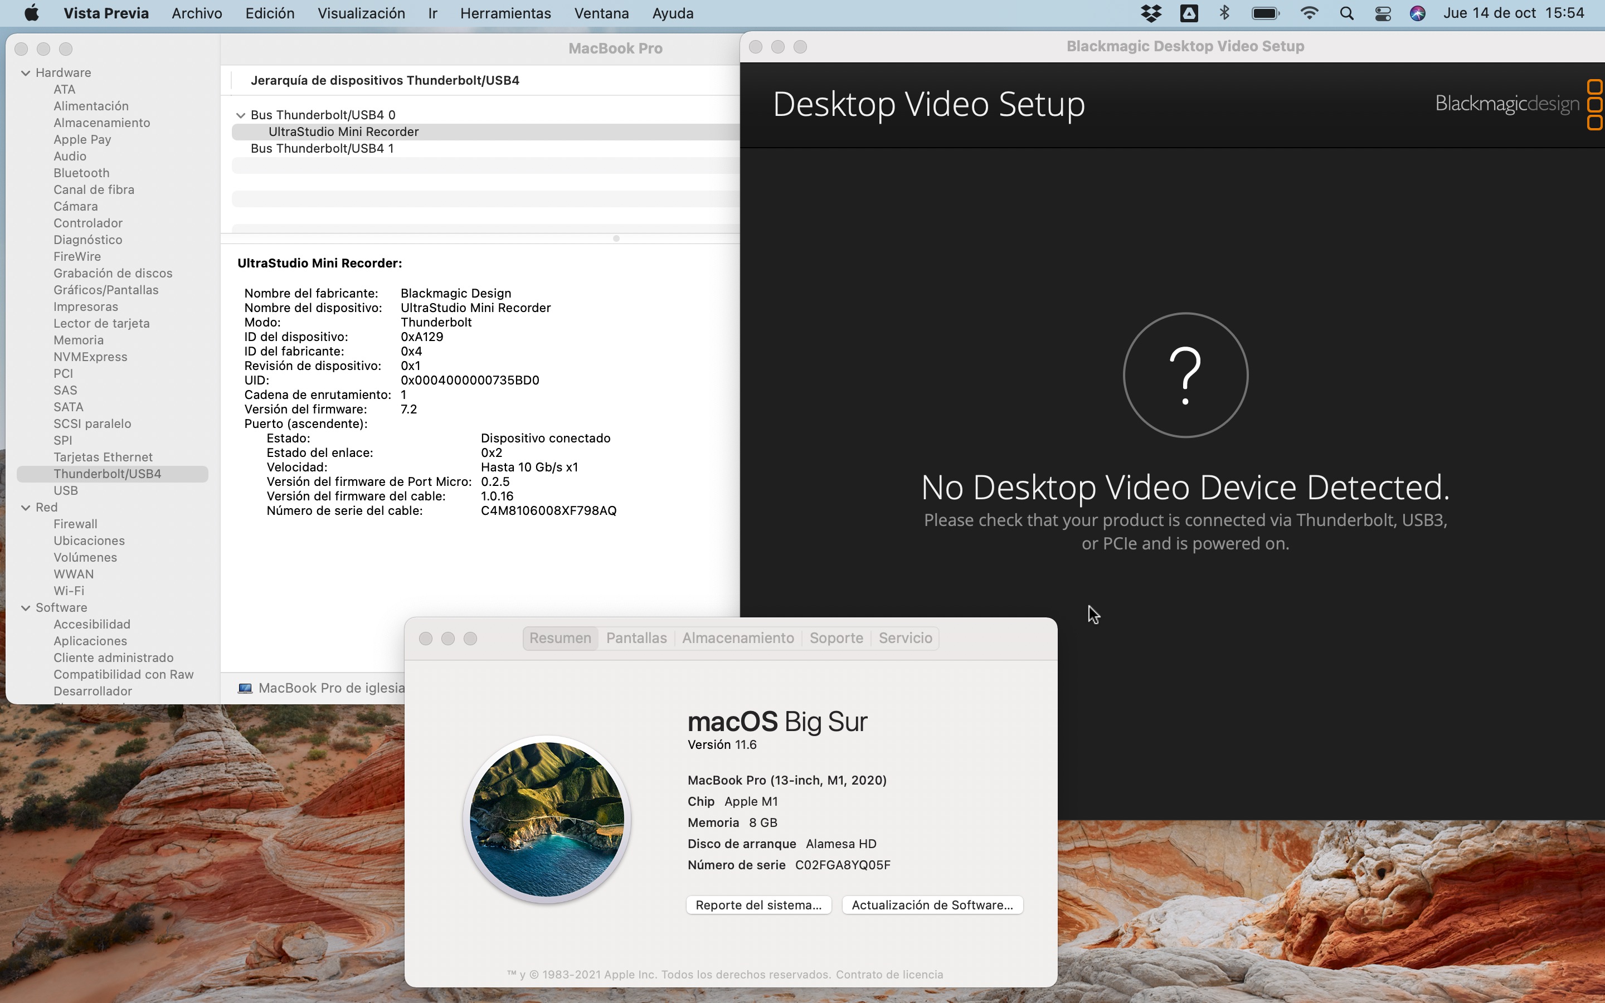Click the question mark circle icon
The image size is (1605, 1003).
click(x=1185, y=376)
